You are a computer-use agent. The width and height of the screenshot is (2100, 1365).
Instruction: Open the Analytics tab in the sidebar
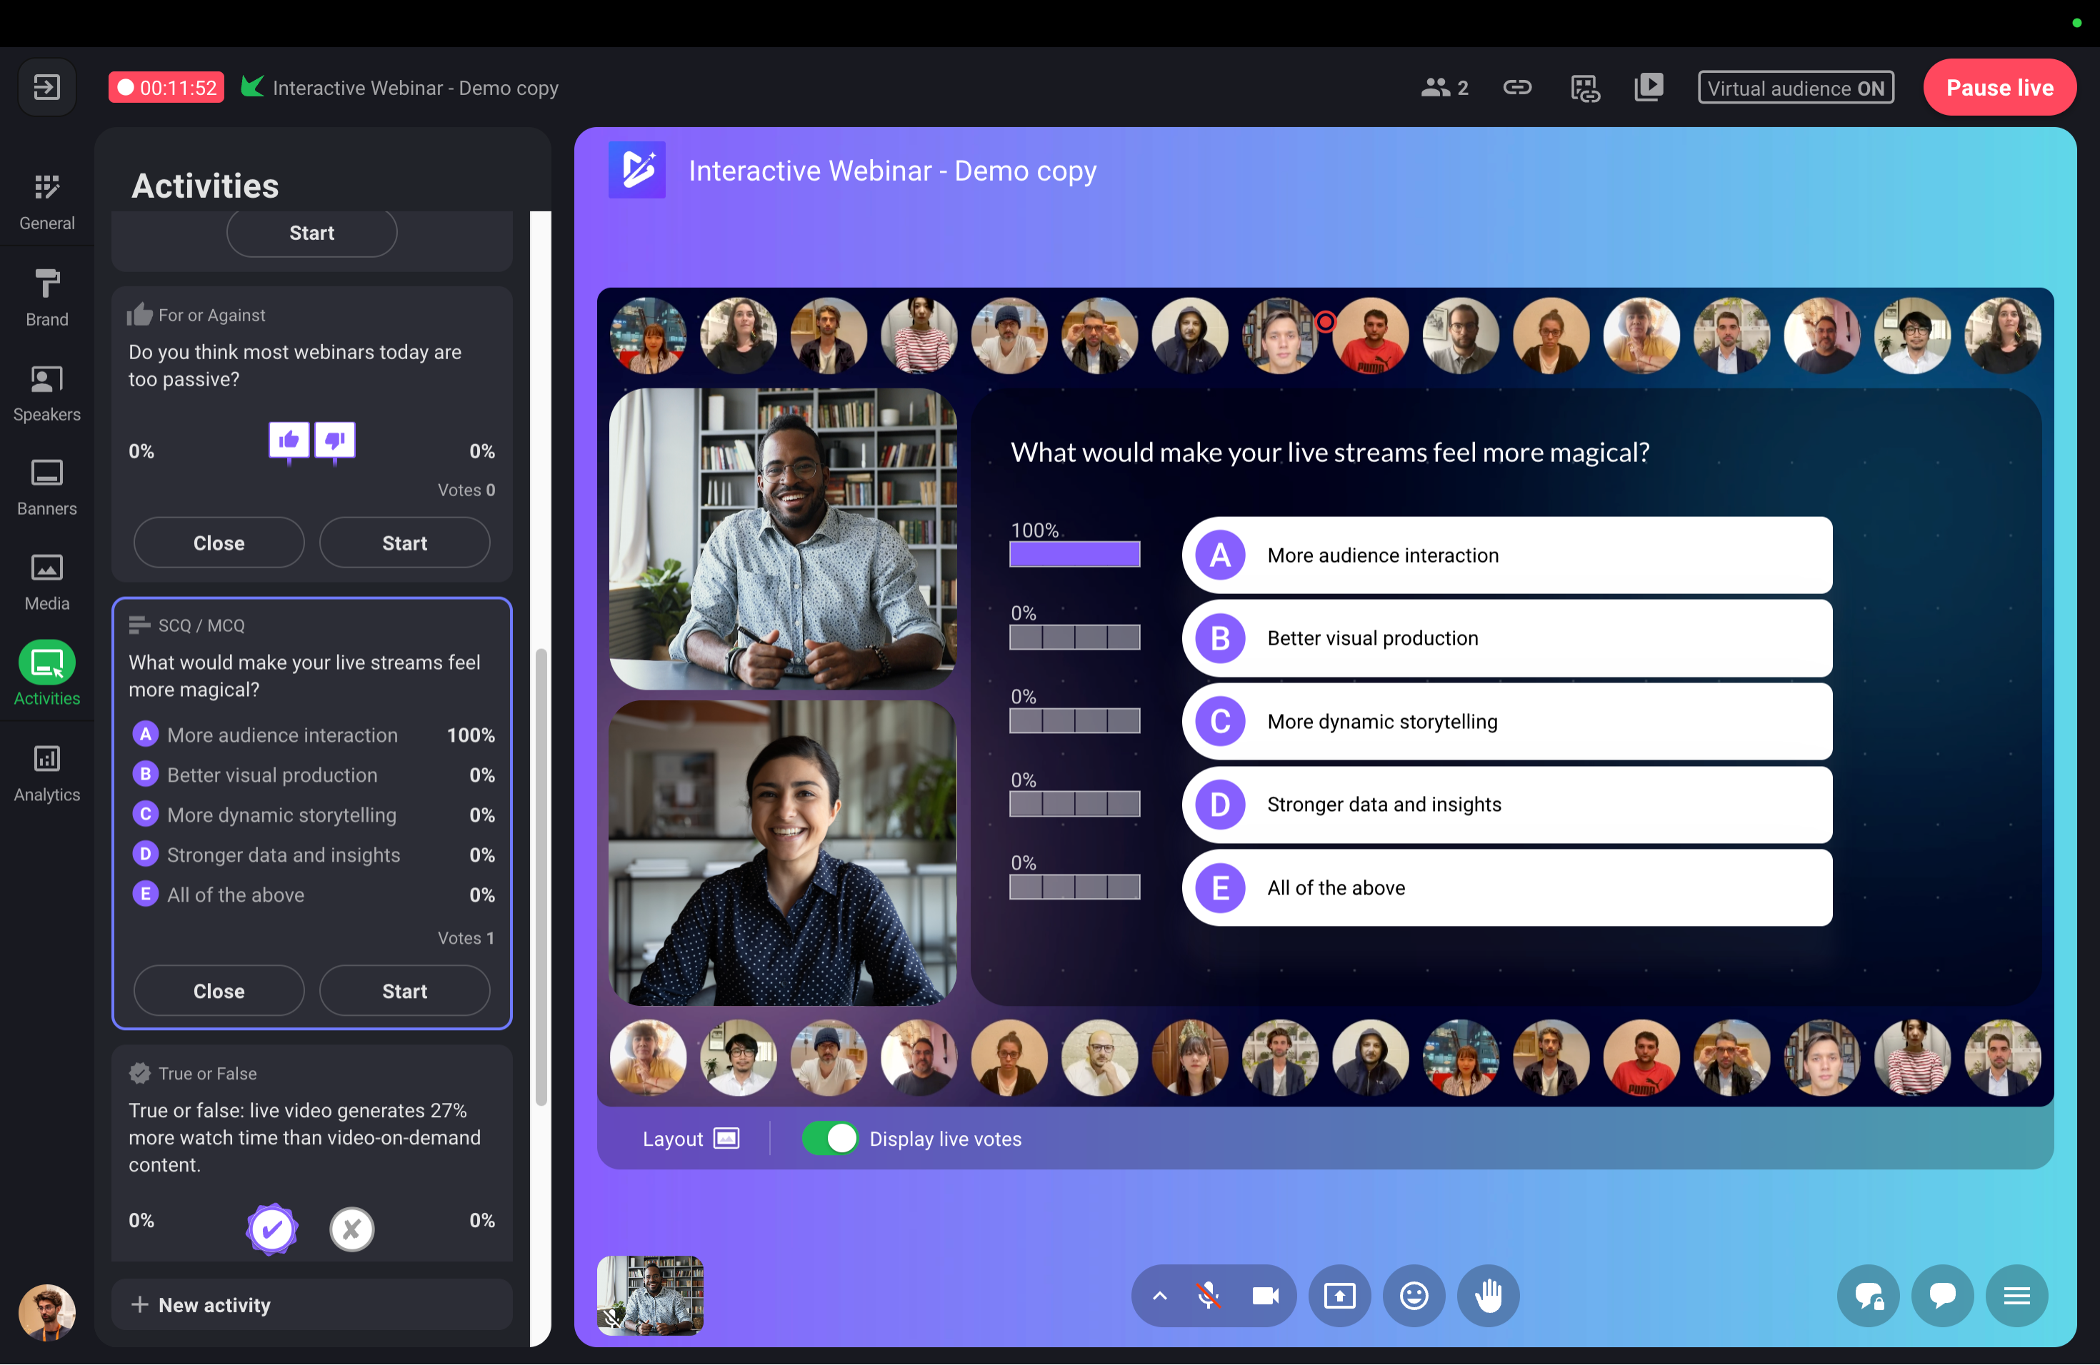[x=46, y=772]
